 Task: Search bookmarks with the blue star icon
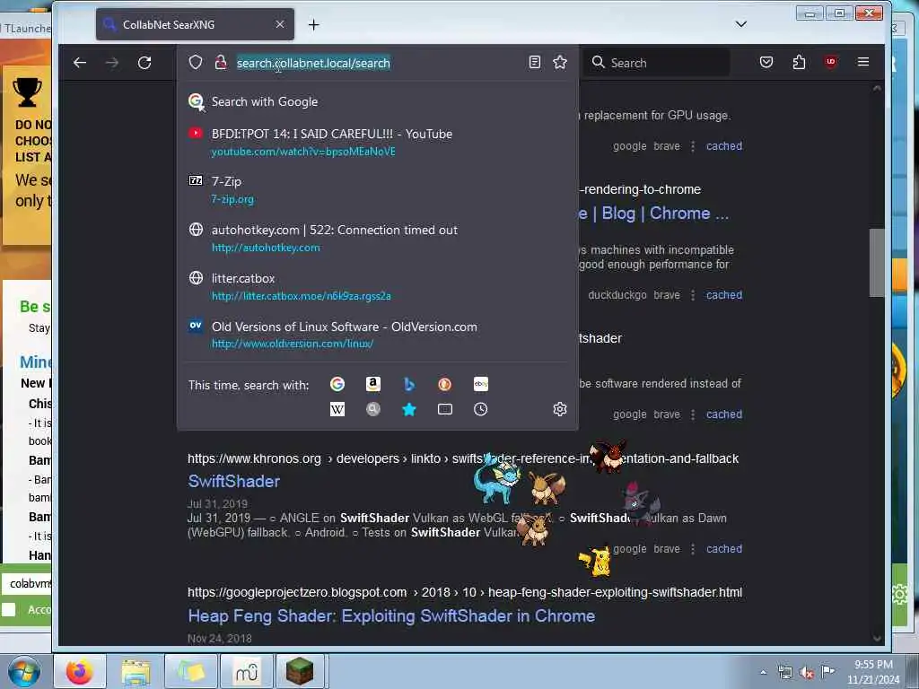[x=409, y=409]
